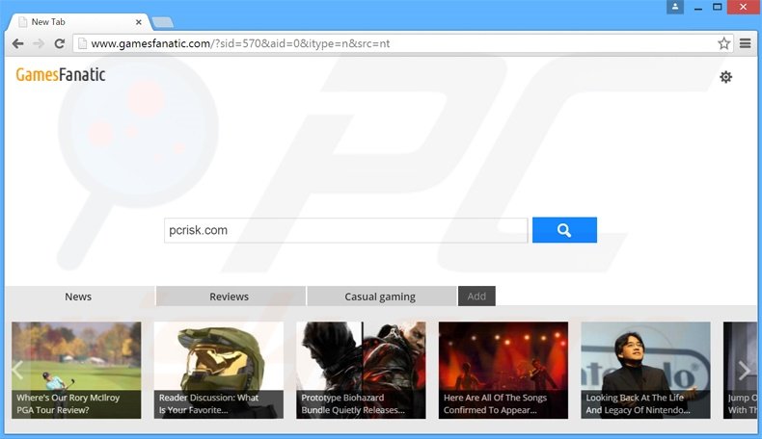
Task: Select the News tab
Action: [x=78, y=297]
